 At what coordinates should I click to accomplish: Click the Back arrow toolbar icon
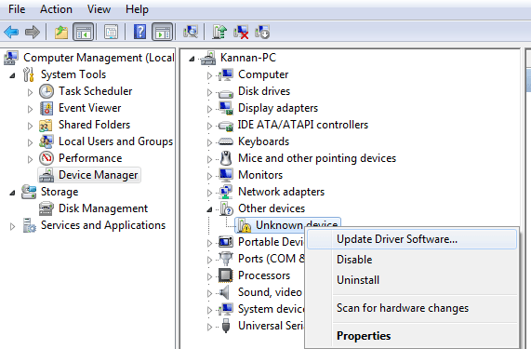(11, 33)
